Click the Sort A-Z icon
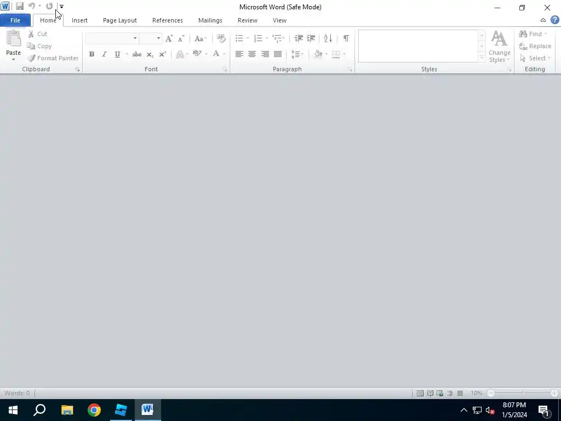 pos(328,38)
